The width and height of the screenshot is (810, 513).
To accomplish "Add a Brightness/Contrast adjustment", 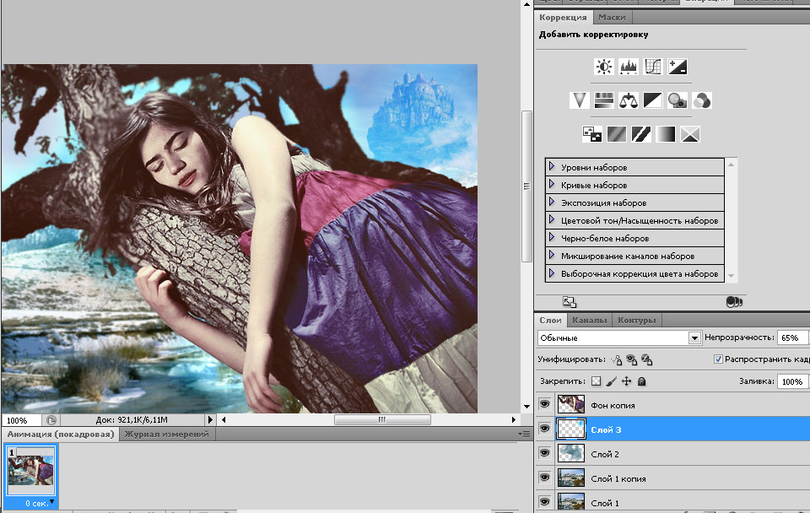I will (603, 67).
